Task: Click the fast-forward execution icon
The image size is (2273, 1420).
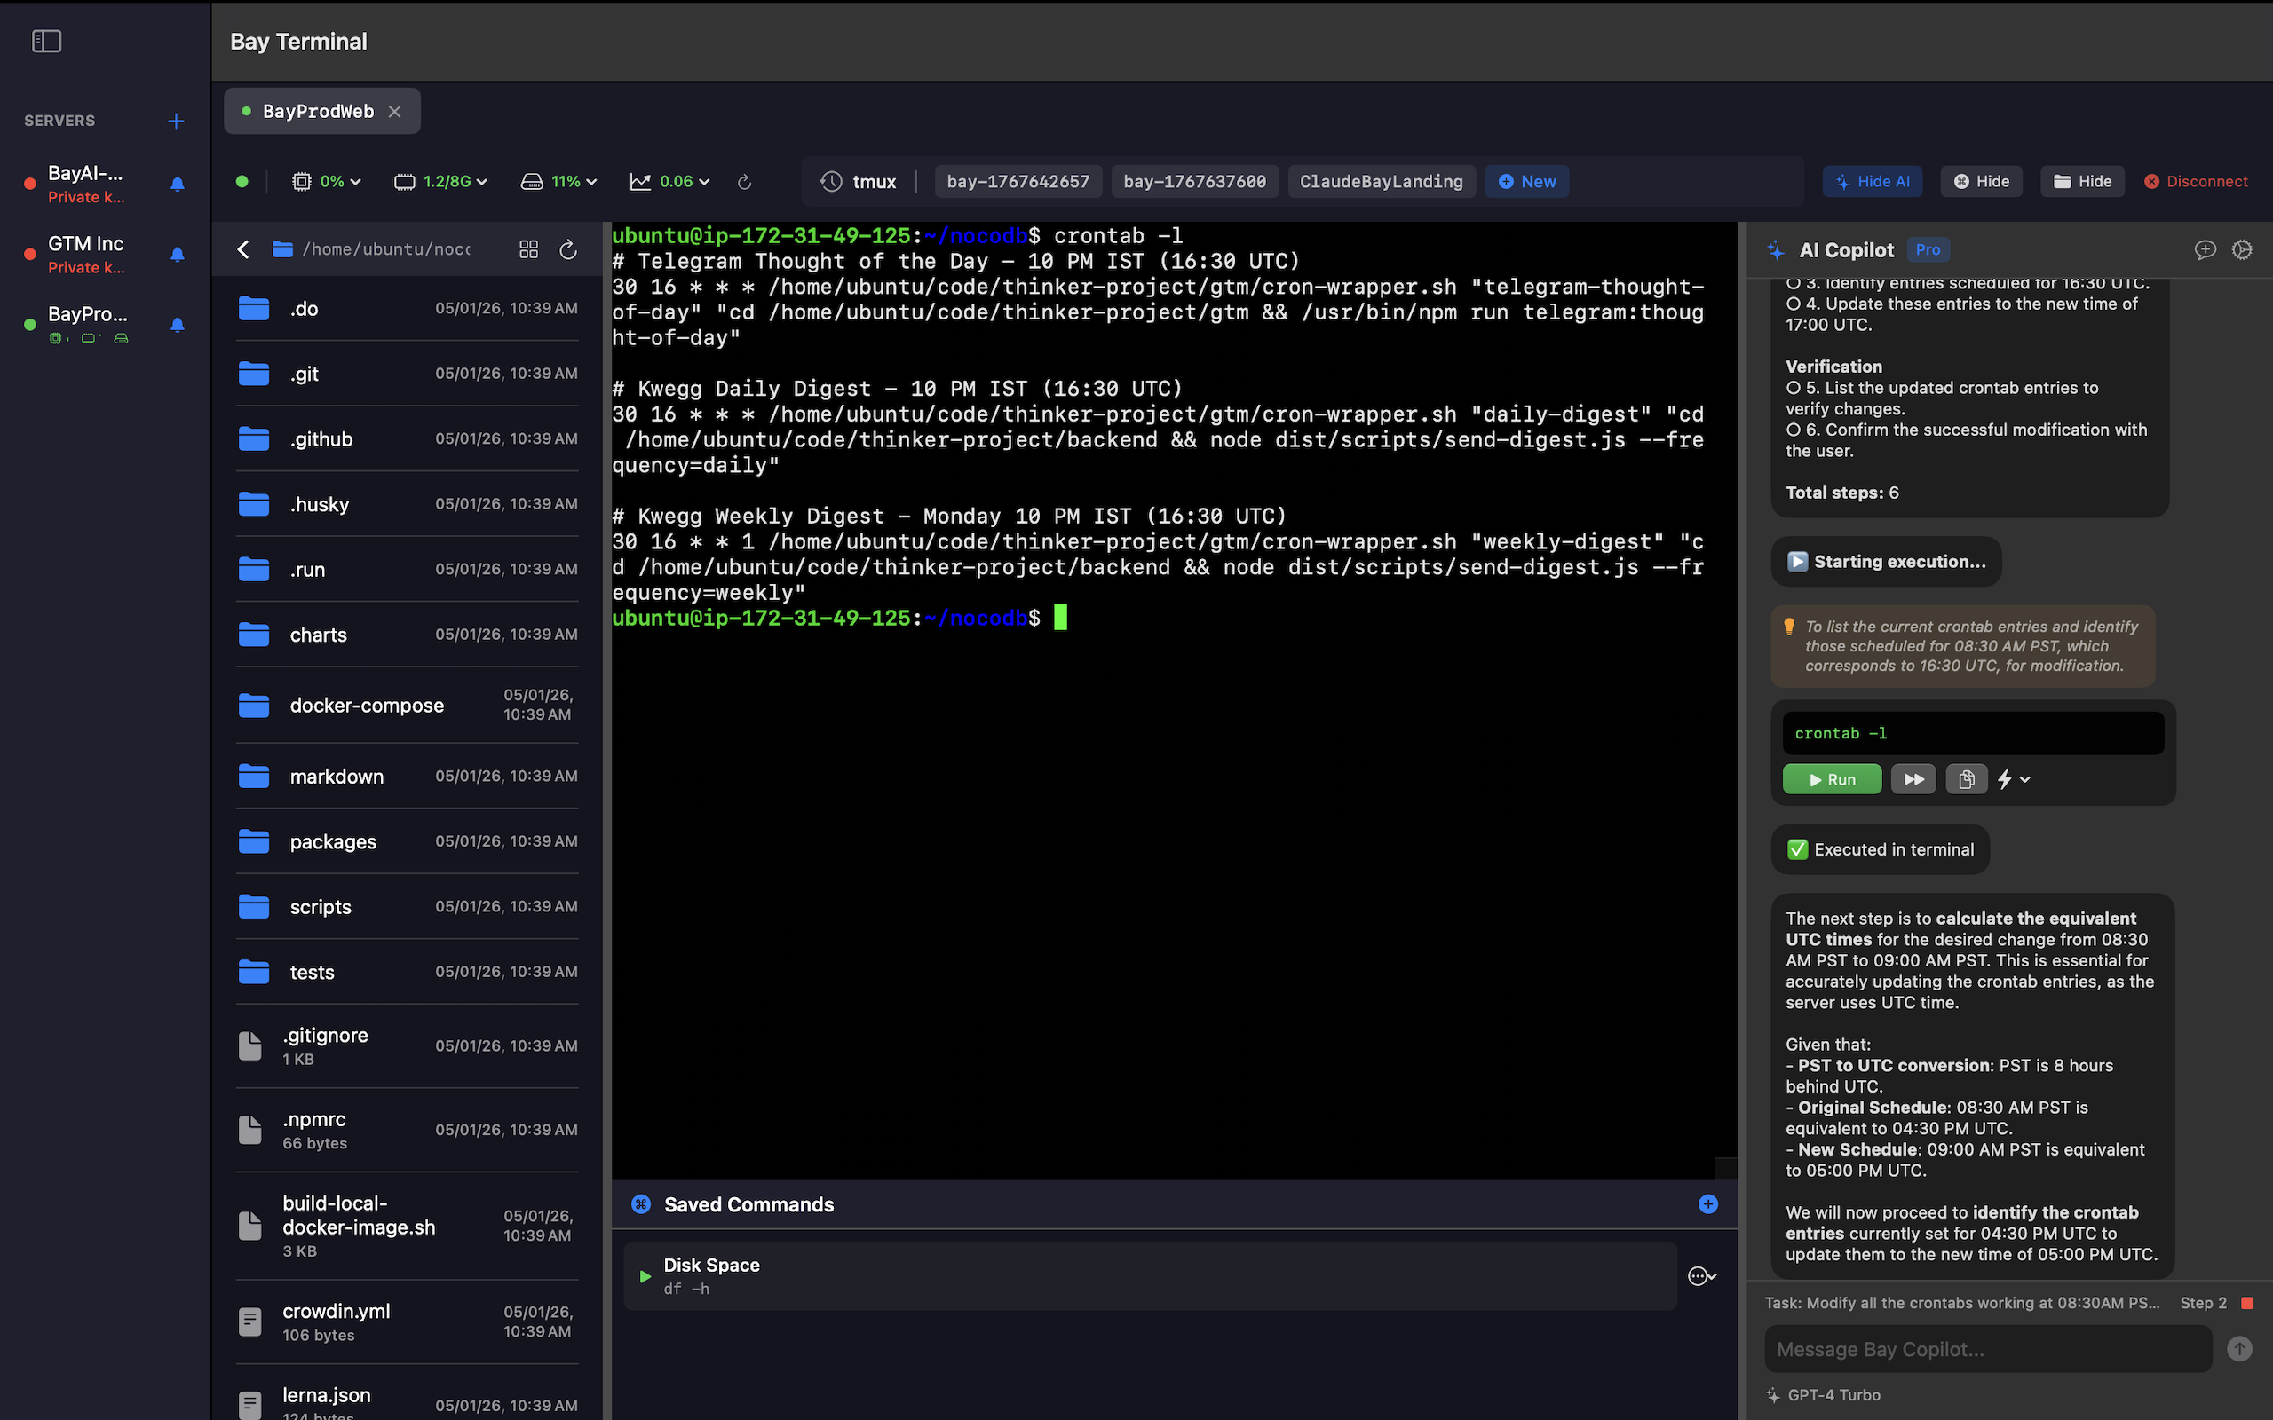Action: tap(1913, 778)
